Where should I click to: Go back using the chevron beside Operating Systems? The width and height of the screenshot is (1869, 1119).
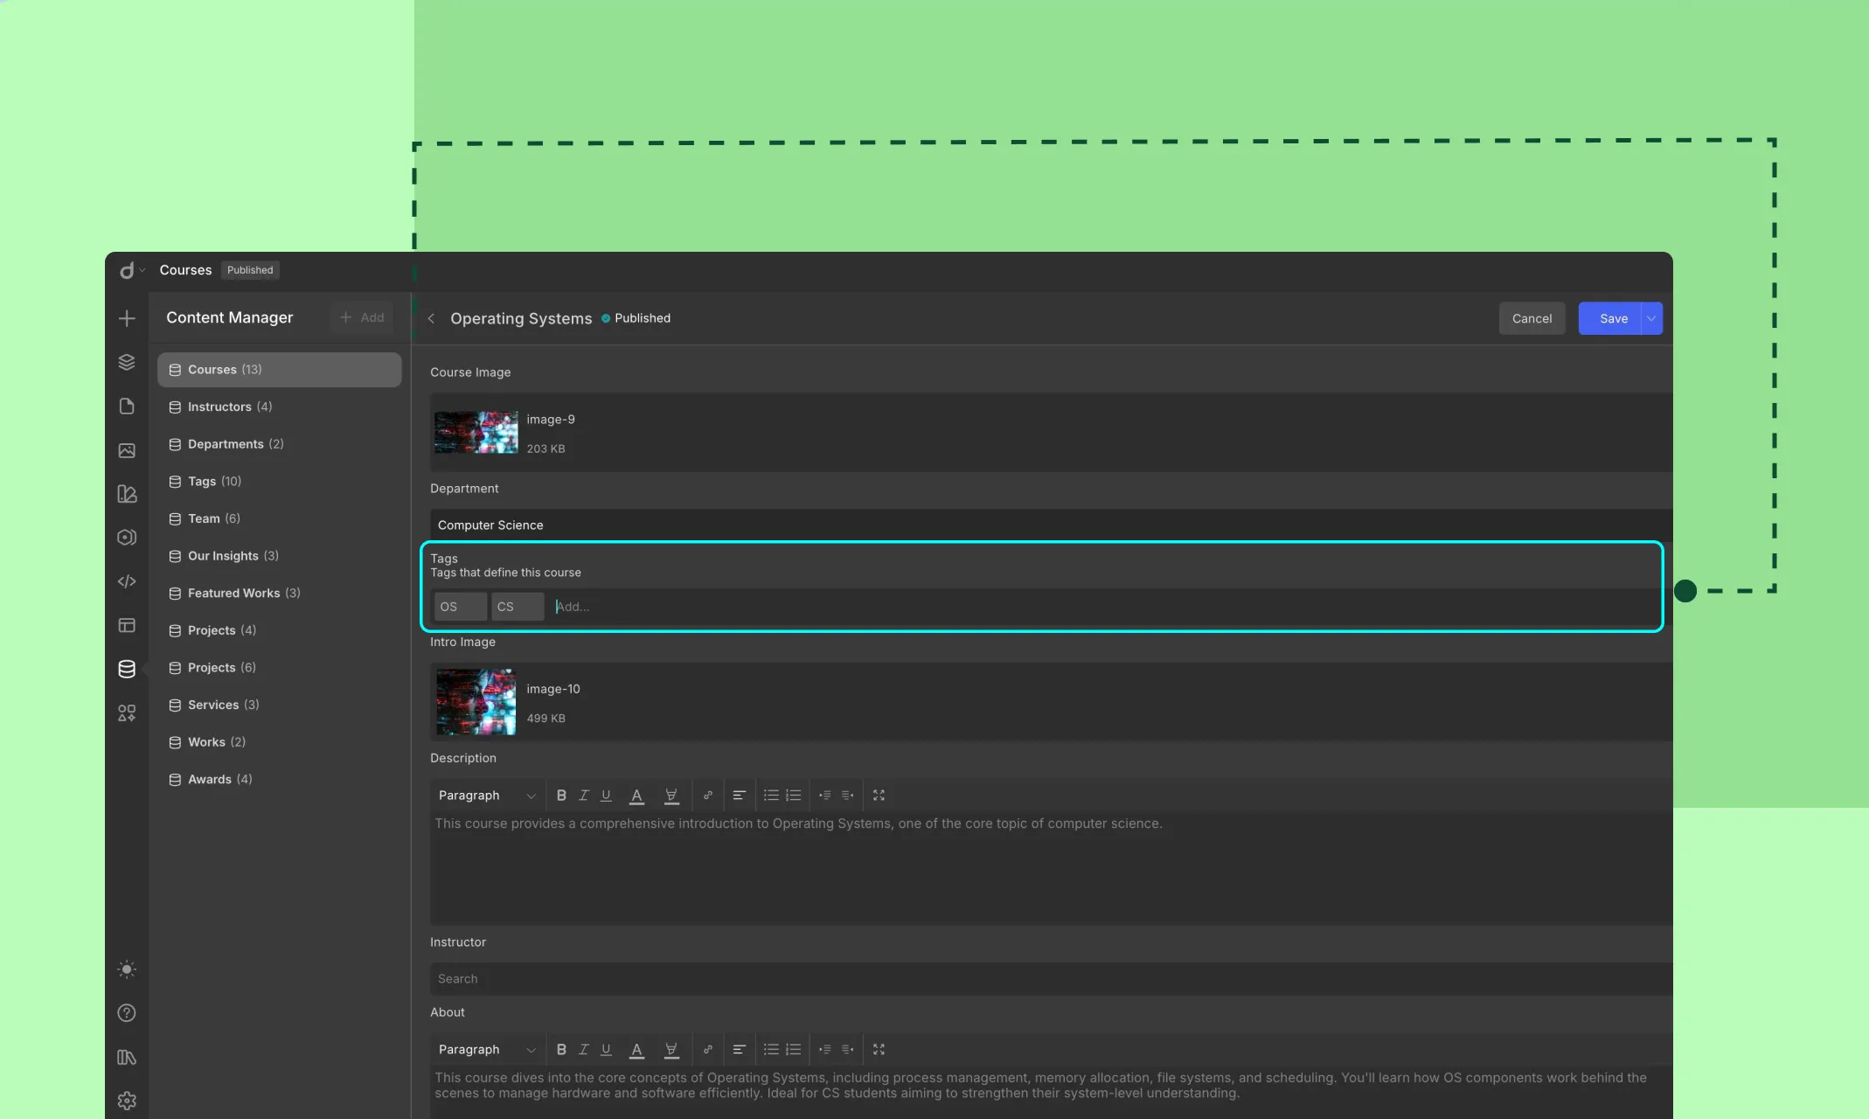pyautogui.click(x=431, y=318)
